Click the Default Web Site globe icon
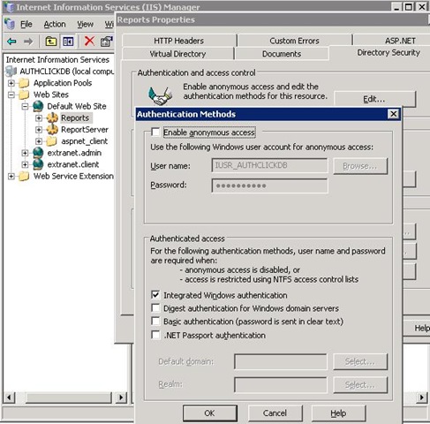 (x=38, y=106)
